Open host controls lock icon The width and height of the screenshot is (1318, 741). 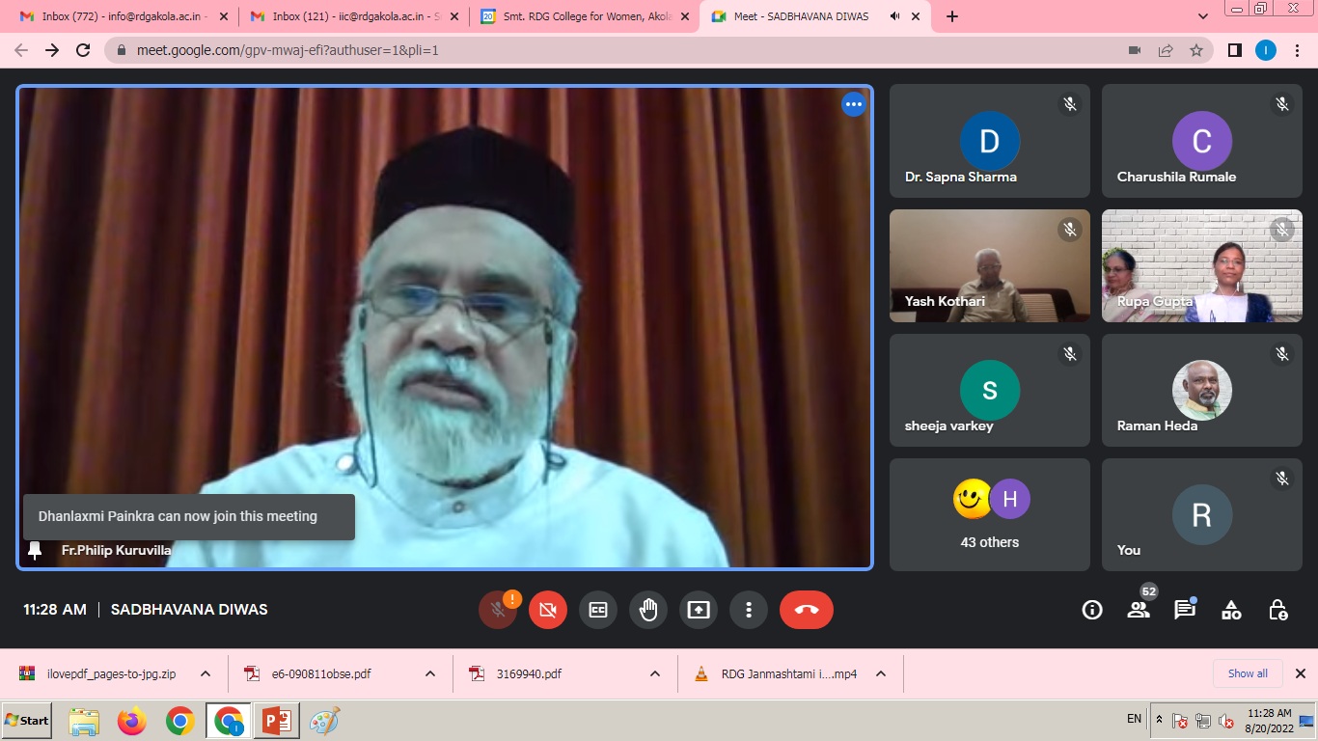[x=1277, y=610]
